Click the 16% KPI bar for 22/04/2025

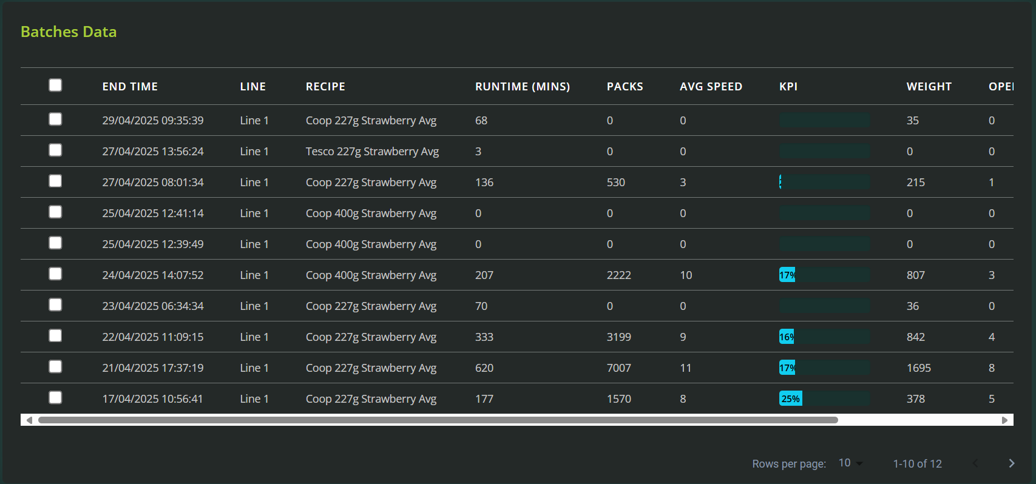[x=824, y=337]
